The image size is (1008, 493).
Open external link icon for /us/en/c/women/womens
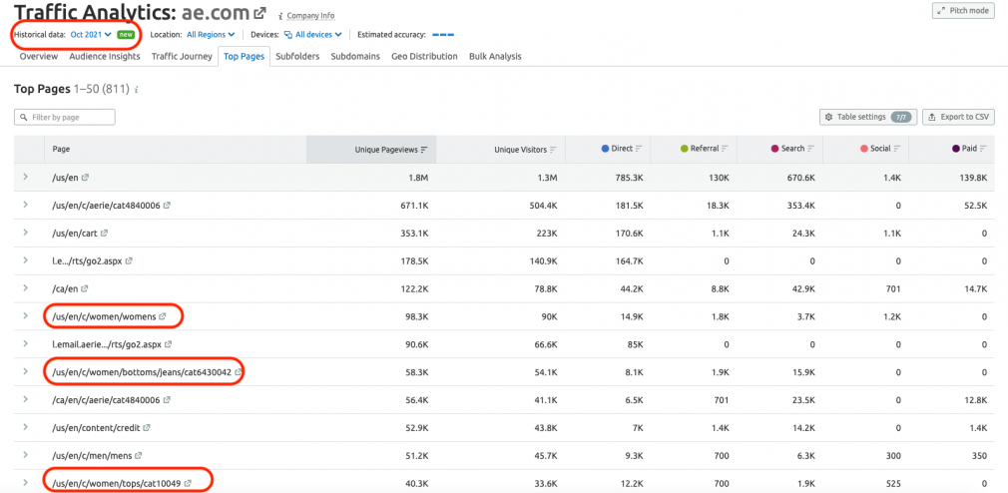pyautogui.click(x=162, y=316)
